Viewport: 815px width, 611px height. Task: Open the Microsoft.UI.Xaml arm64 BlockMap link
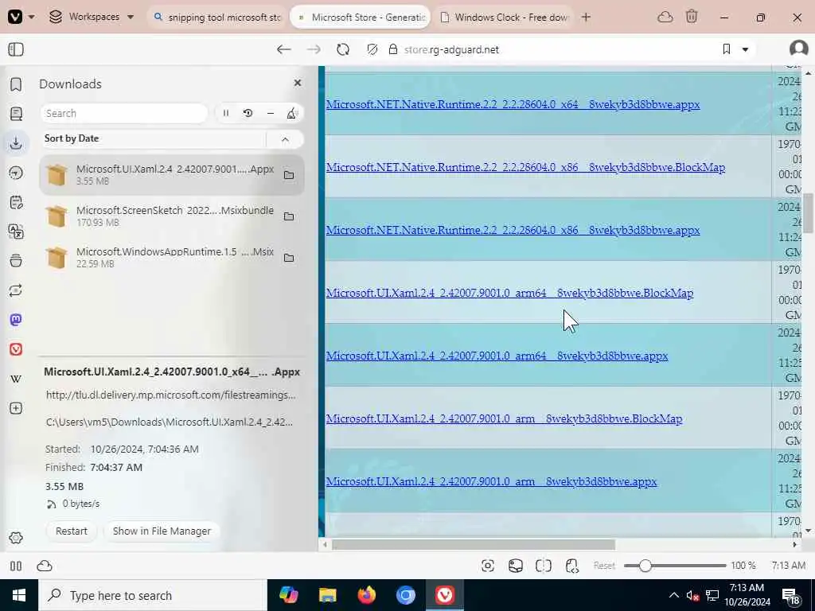pyautogui.click(x=509, y=293)
